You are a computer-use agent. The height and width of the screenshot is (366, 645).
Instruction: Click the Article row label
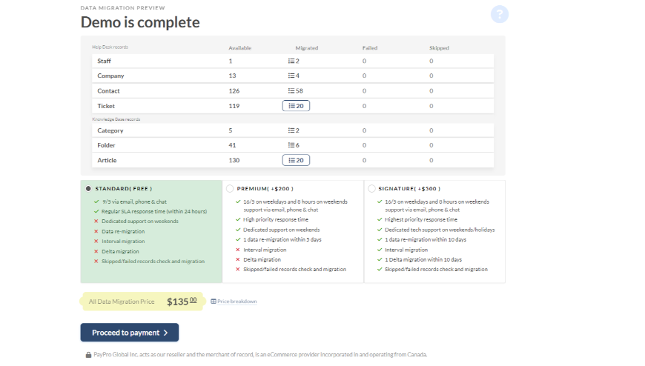pos(107,160)
